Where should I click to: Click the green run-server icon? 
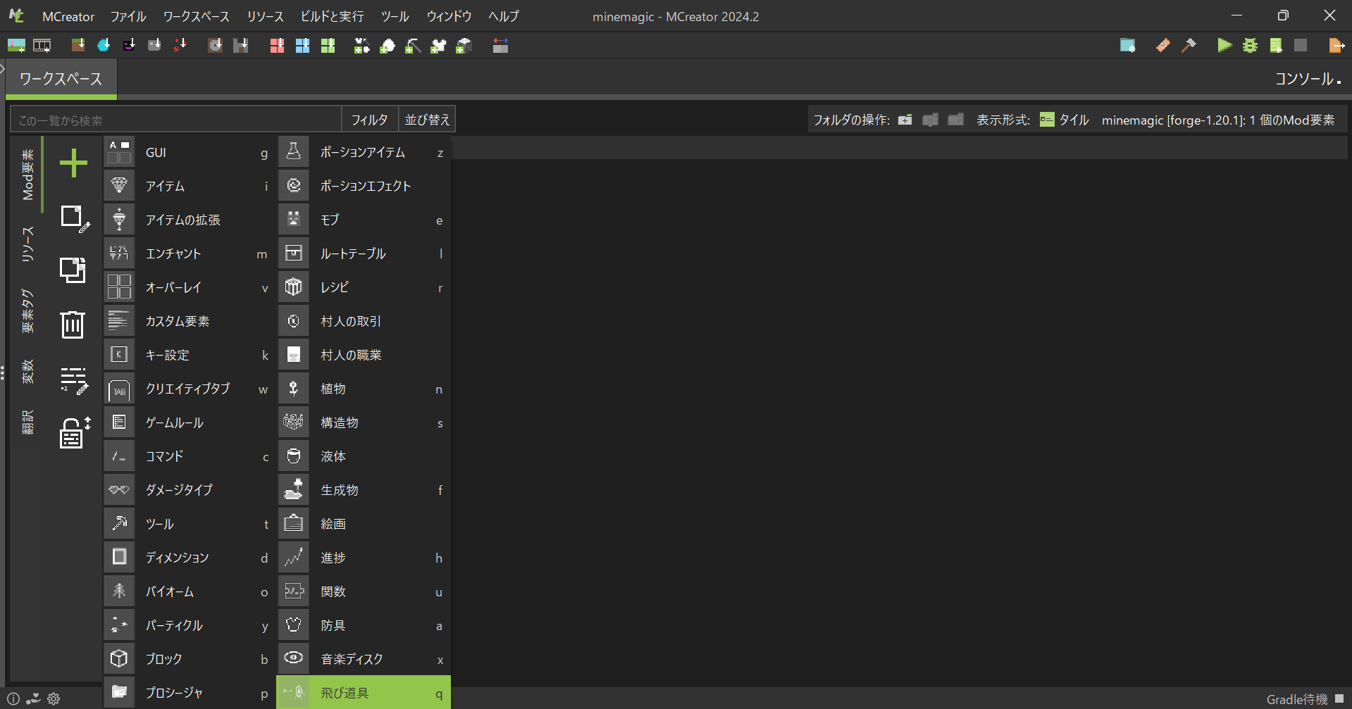point(1275,46)
